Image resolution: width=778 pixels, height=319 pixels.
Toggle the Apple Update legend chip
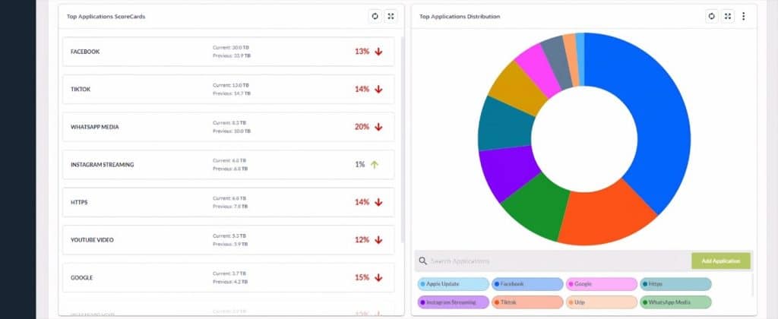coord(453,284)
